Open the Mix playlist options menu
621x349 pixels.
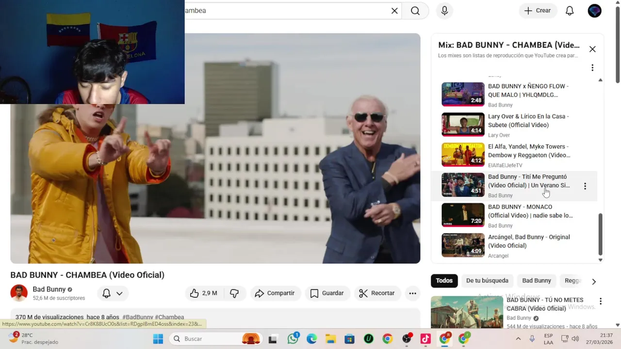[592, 68]
